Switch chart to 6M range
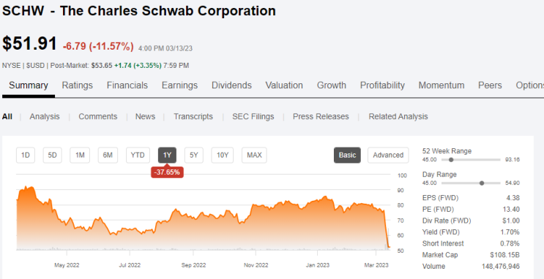Screen dimensions: 544x279 tap(108, 155)
